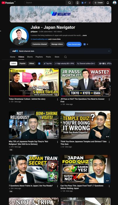
Task: Open the YouTube Premium home logo
Action: pyautogui.click(x=8, y=3)
